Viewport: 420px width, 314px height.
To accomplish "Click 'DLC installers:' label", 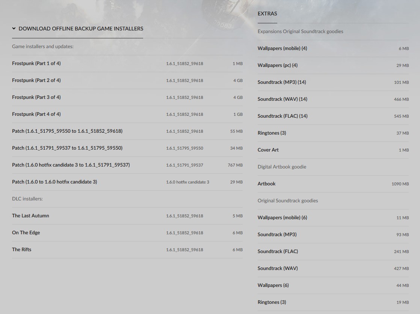I will tap(27, 199).
